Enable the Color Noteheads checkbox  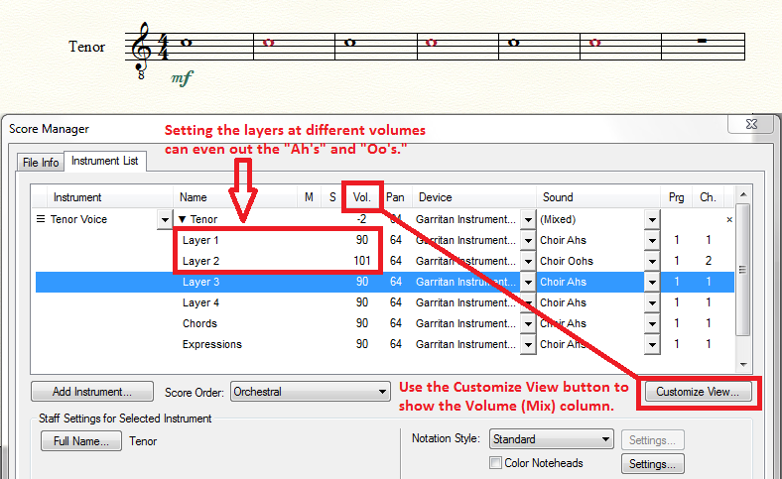496,463
